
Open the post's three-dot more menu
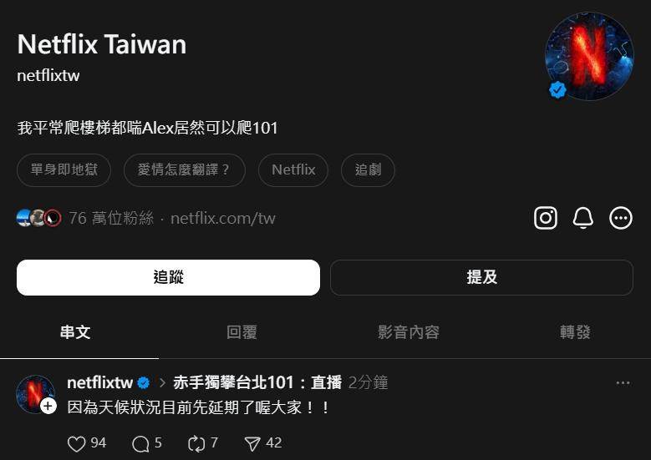pos(623,383)
